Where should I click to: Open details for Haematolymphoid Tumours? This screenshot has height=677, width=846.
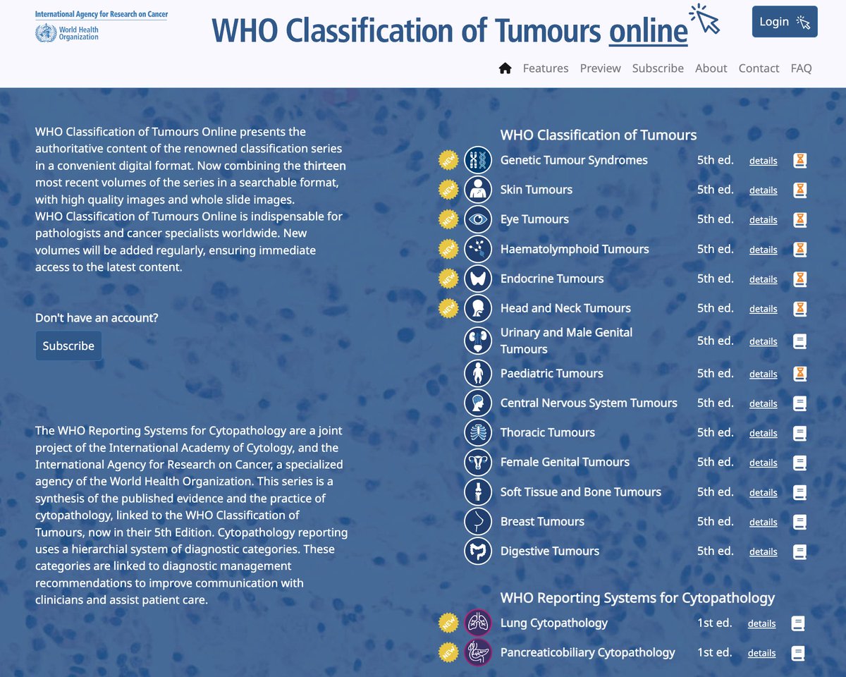tap(763, 250)
